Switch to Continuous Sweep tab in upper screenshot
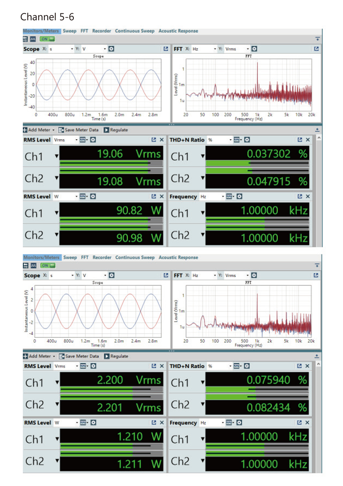Image resolution: width=343 pixels, height=486 pixels. coord(135,31)
